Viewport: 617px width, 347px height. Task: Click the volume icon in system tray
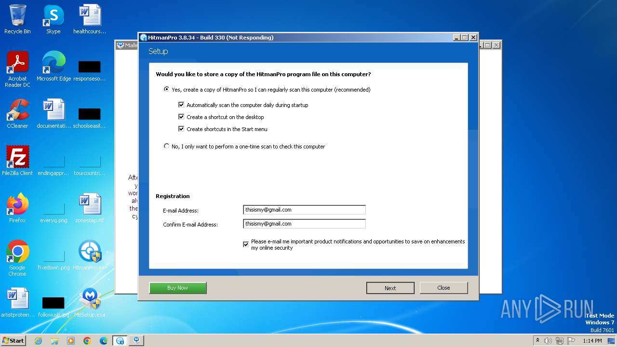pos(548,341)
